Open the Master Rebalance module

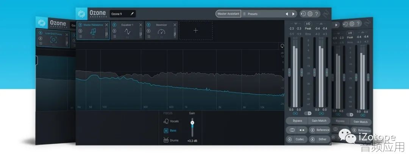93,31
